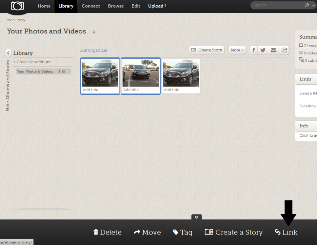Open the Upload menu item
Screen dimensions: 317x245
click(x=157, y=6)
